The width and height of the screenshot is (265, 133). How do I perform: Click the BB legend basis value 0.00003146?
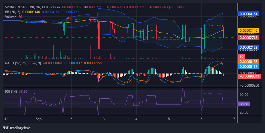click(31, 12)
